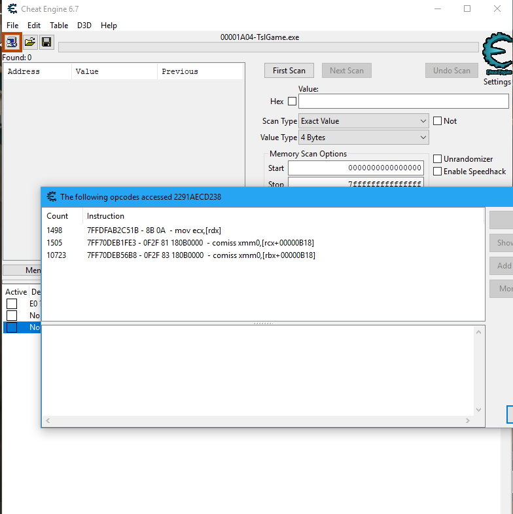513x514 pixels.
Task: Open the D3D menu
Action: tap(84, 26)
